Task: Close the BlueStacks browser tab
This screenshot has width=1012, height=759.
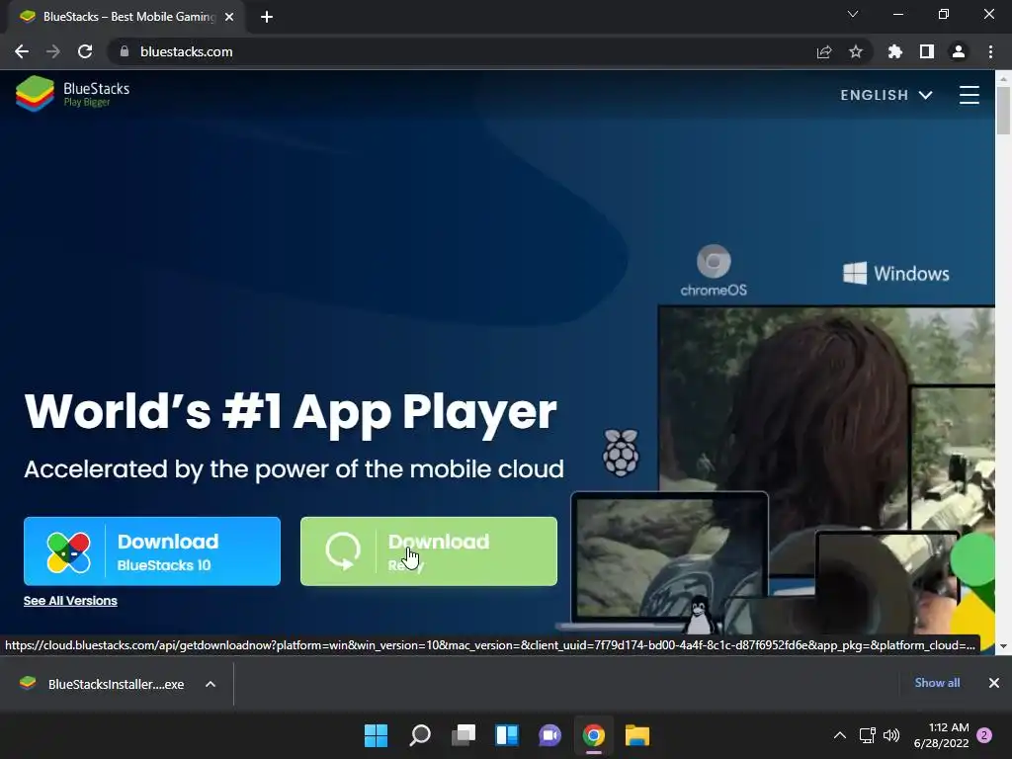Action: [x=229, y=17]
